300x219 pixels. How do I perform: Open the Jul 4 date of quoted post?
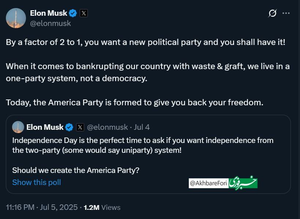(142, 127)
